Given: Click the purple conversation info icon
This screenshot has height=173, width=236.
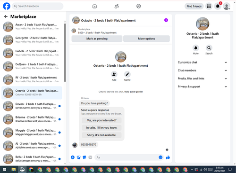Looking at the screenshot, I should click(x=166, y=20).
